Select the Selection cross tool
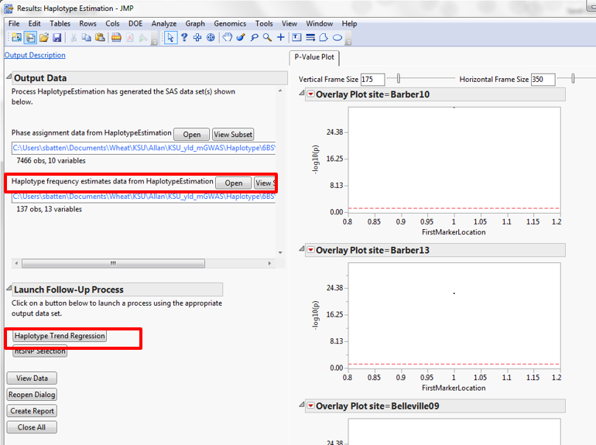Image resolution: width=596 pixels, height=445 pixels. click(197, 37)
